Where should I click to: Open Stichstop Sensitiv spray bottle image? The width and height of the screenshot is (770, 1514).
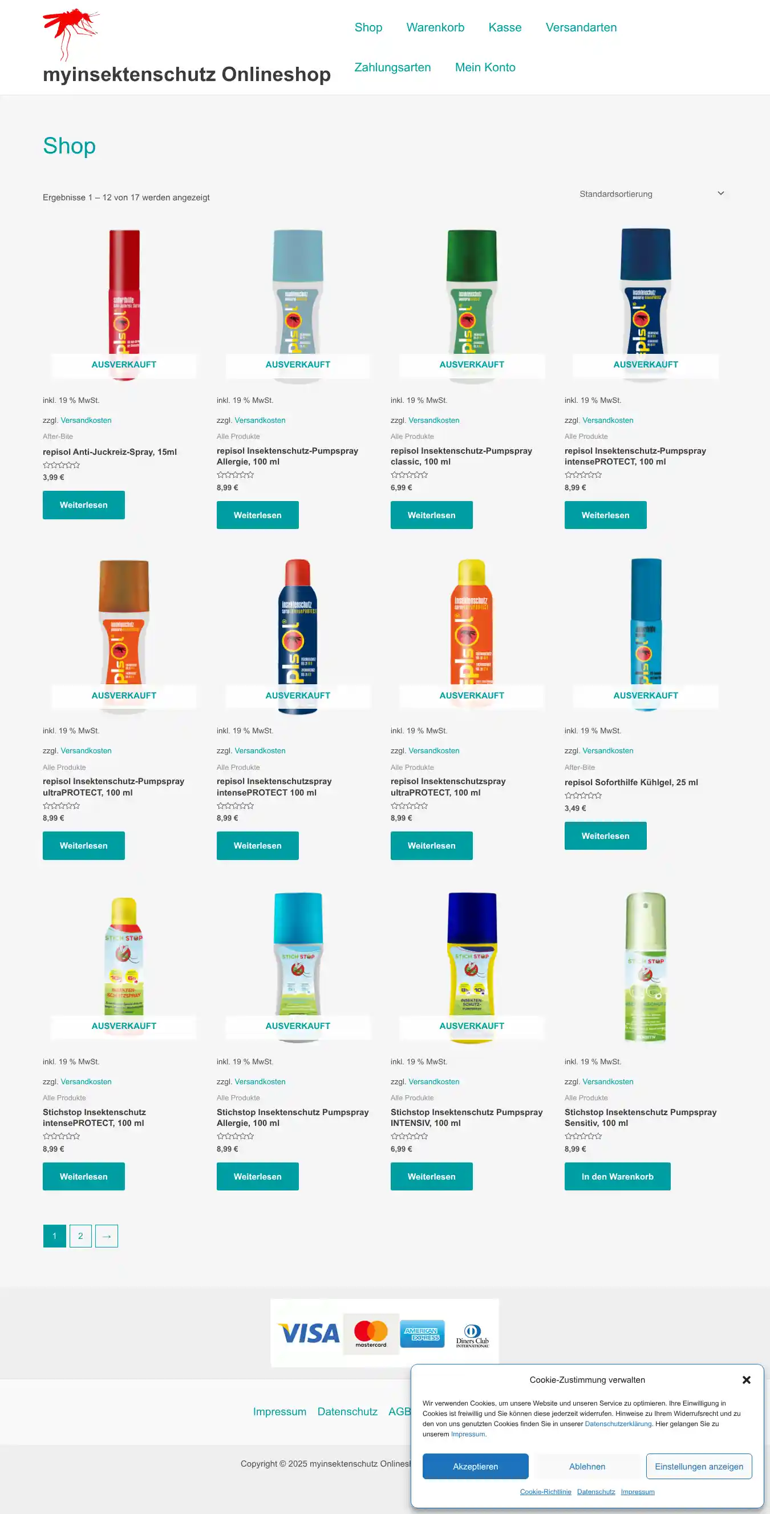click(646, 967)
